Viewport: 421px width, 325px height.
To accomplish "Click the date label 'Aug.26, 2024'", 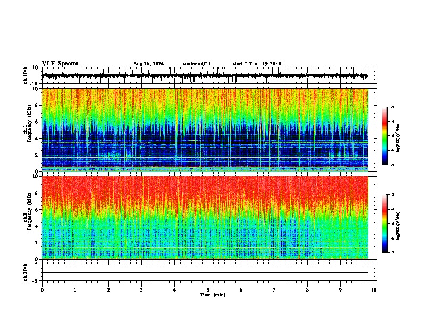I will [148, 64].
